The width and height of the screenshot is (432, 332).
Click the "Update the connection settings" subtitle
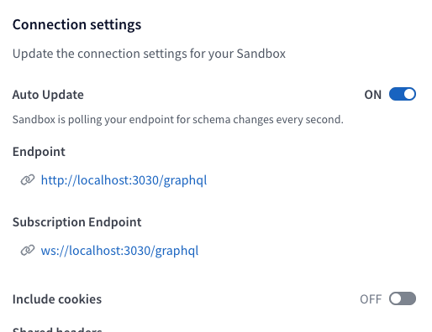(149, 54)
